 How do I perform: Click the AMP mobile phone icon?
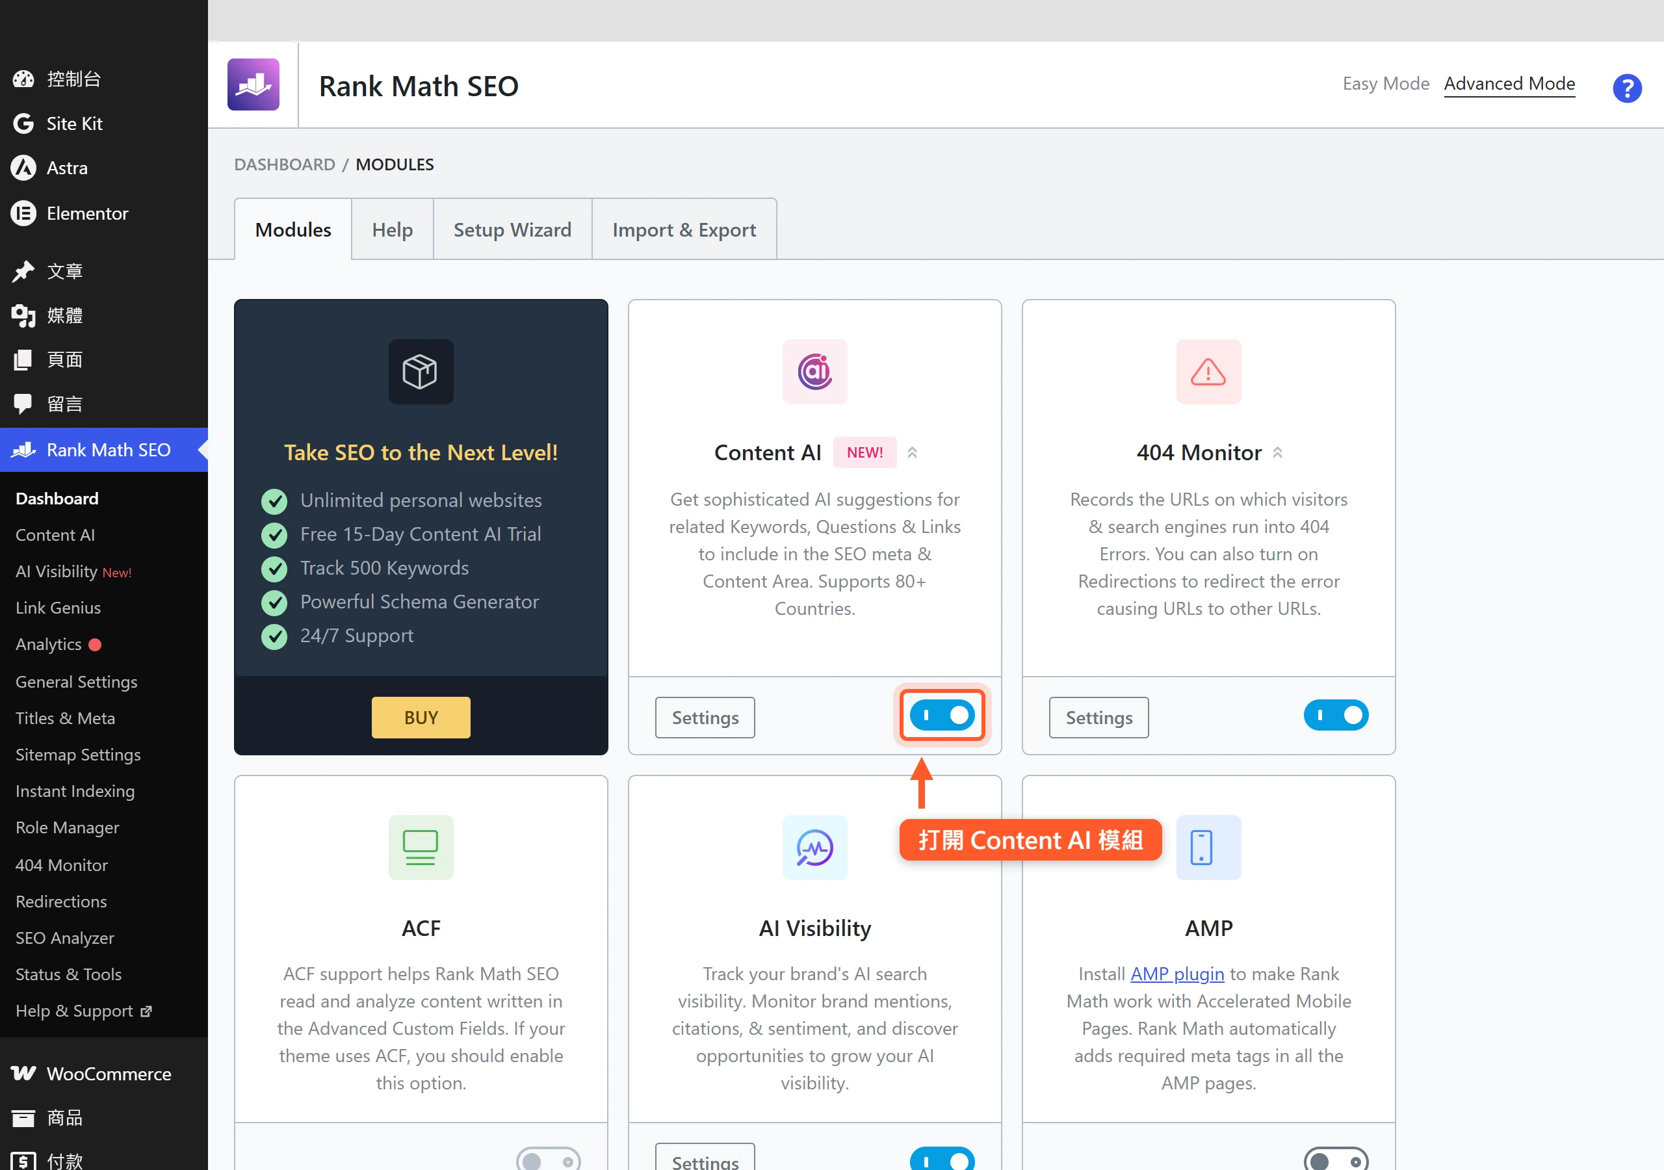click(x=1208, y=848)
